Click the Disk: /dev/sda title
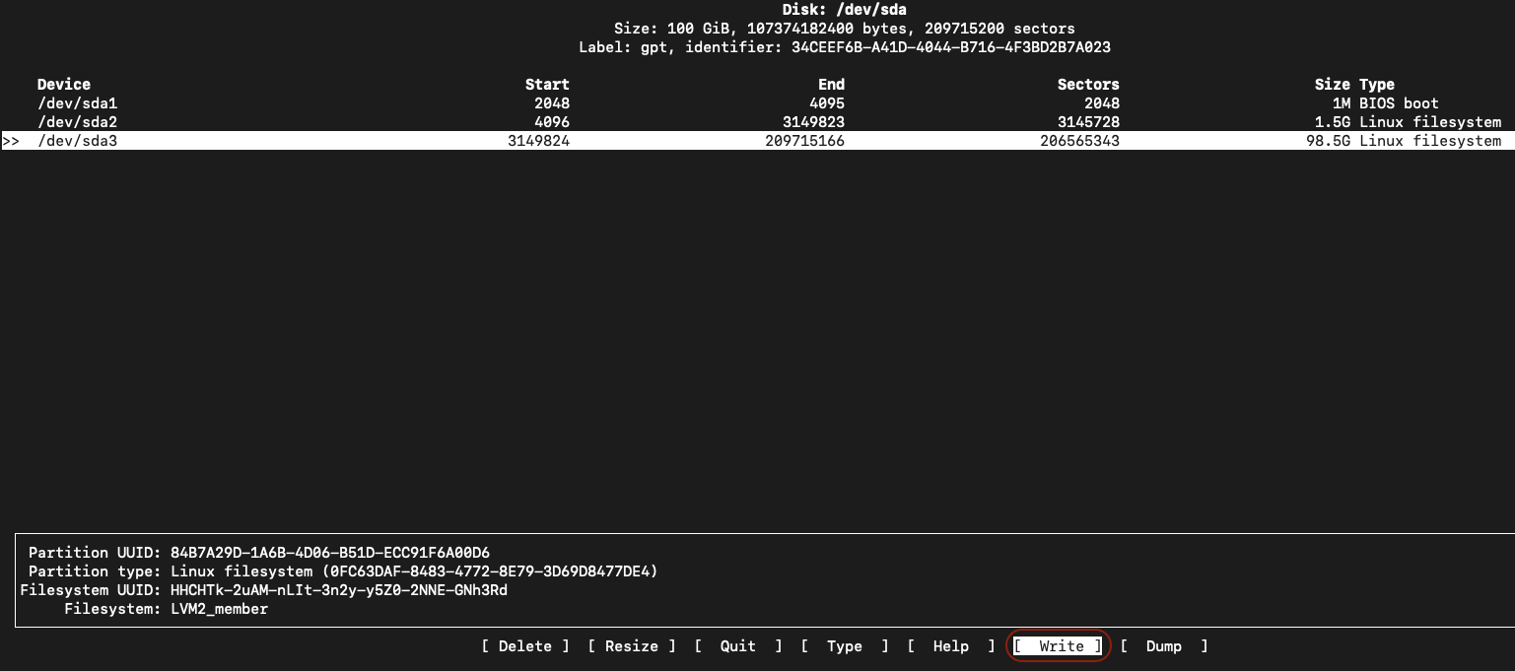This screenshot has height=671, width=1515. (844, 10)
